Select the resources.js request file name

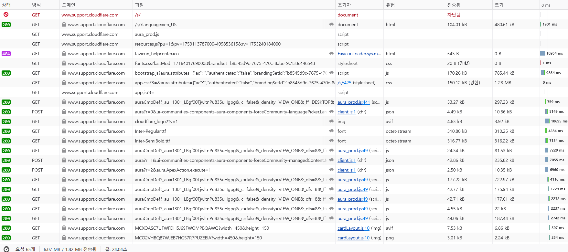pos(208,44)
